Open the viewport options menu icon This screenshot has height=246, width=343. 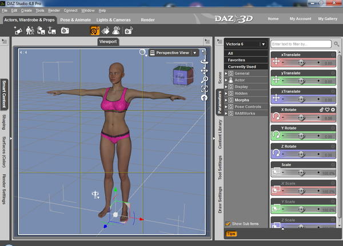[x=204, y=52]
